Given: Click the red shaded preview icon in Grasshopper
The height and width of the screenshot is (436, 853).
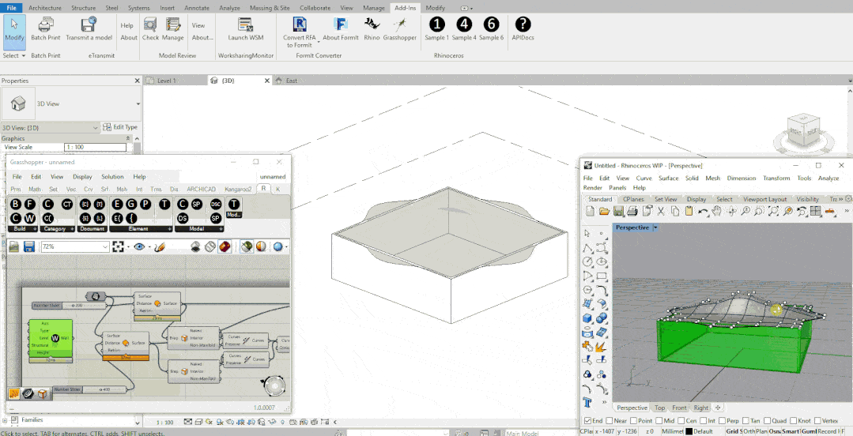Looking at the screenshot, I should [224, 246].
